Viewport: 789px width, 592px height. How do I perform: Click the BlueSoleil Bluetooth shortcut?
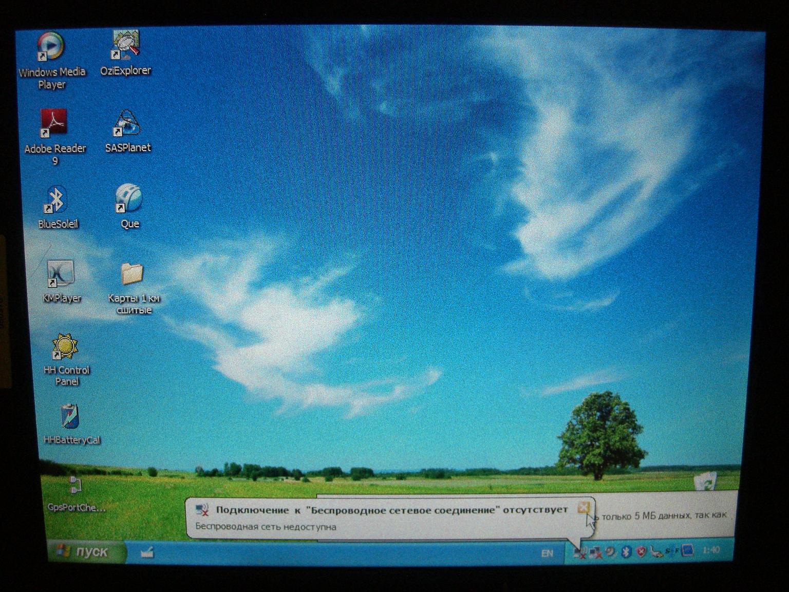click(58, 207)
